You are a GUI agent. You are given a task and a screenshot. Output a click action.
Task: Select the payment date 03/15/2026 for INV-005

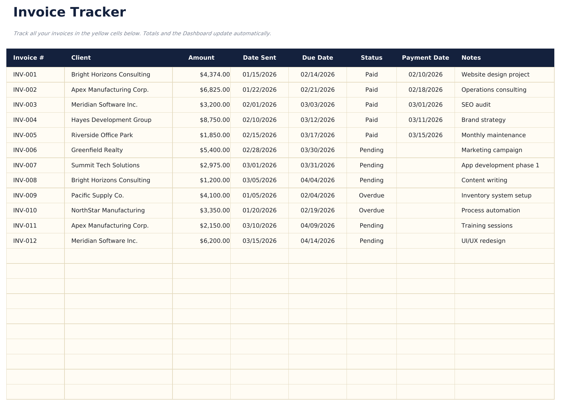(x=425, y=135)
